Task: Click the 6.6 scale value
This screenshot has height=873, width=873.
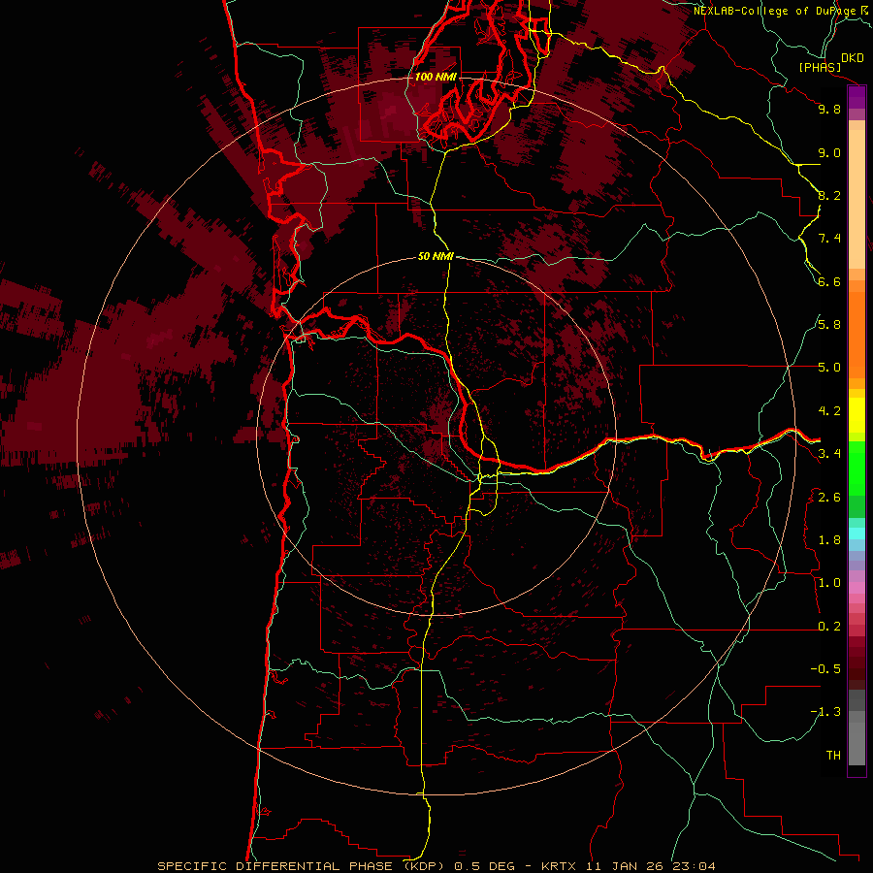Action: click(x=829, y=281)
